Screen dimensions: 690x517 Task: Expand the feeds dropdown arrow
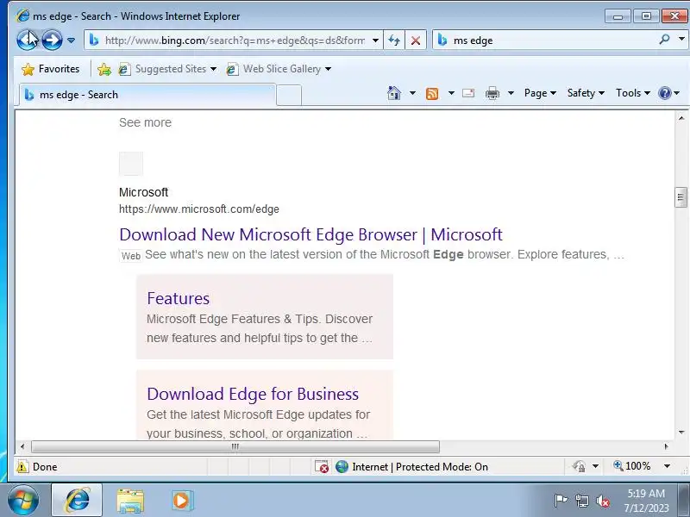pos(451,93)
